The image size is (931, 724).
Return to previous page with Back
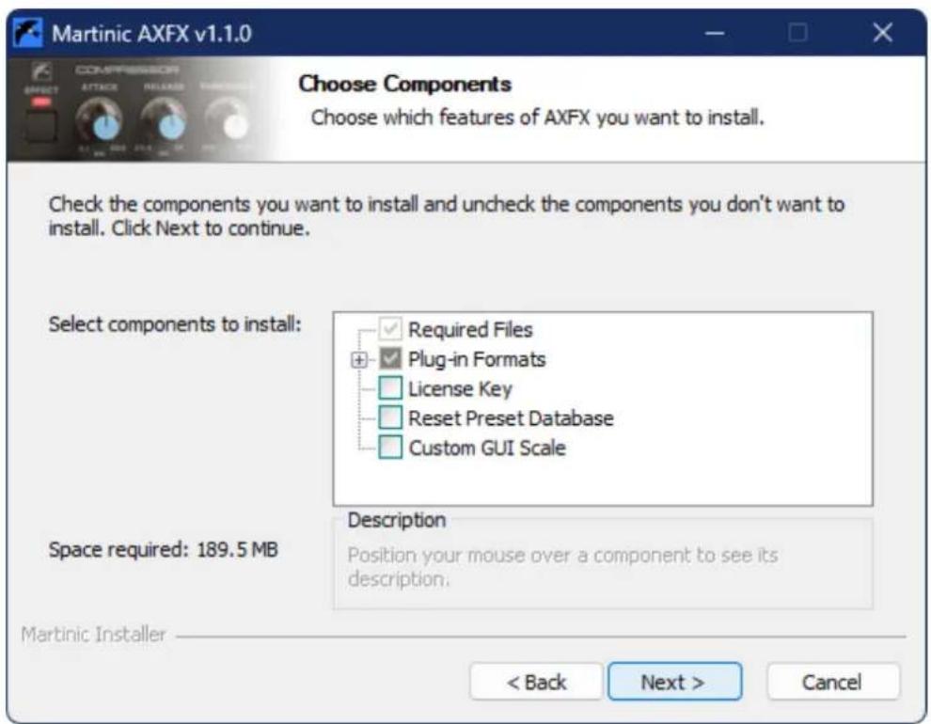tap(536, 682)
